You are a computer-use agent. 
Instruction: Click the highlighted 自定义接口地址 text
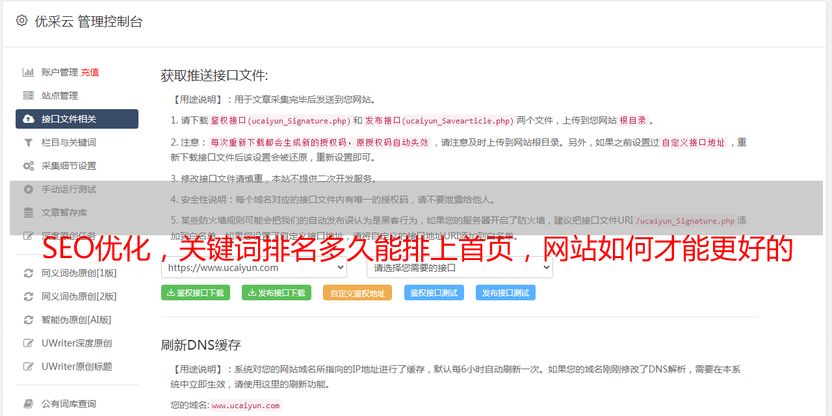coord(693,142)
